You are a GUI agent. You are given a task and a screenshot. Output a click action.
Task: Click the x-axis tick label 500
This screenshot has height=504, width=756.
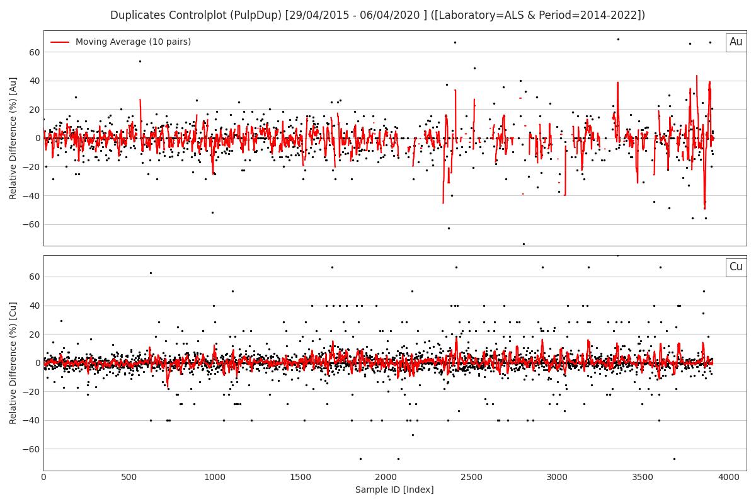click(x=129, y=478)
